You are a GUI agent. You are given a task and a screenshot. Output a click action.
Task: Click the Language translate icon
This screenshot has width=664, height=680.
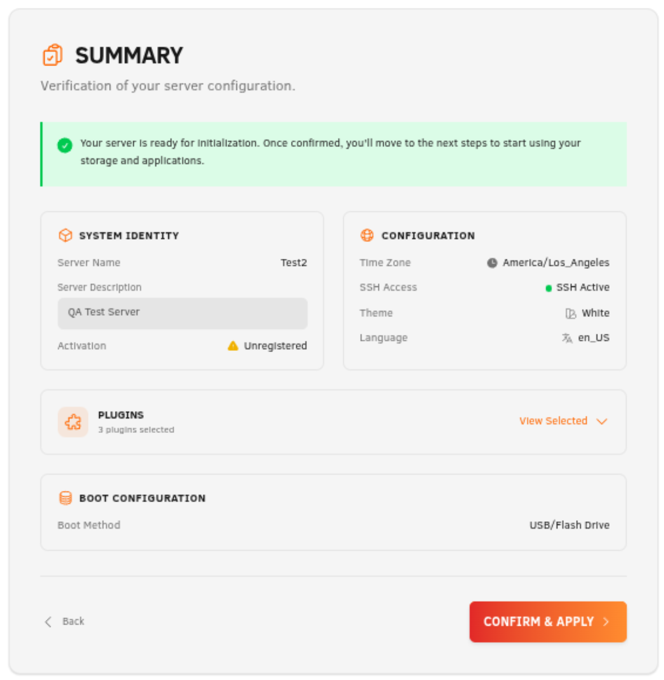pos(567,338)
